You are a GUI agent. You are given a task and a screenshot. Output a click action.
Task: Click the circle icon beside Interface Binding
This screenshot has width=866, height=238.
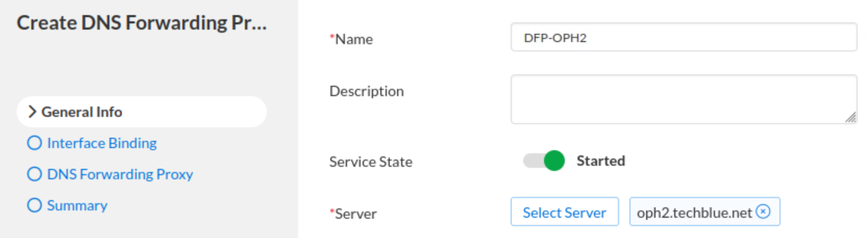point(34,143)
